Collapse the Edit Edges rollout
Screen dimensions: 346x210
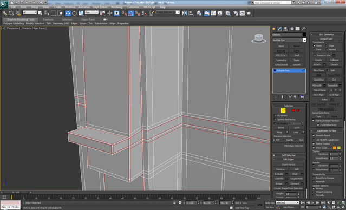tap(289, 159)
